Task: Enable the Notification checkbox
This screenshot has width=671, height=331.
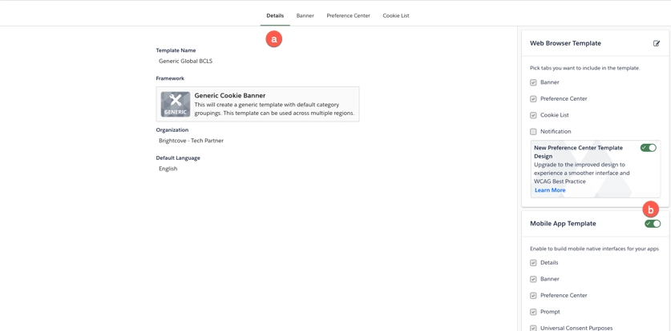Action: 533,132
